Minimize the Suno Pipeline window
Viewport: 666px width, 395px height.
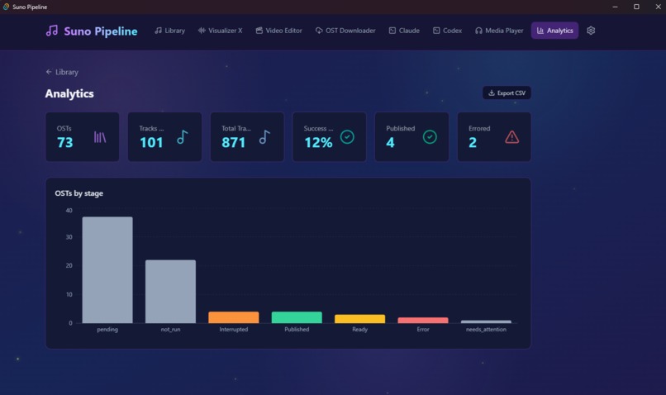pyautogui.click(x=615, y=7)
